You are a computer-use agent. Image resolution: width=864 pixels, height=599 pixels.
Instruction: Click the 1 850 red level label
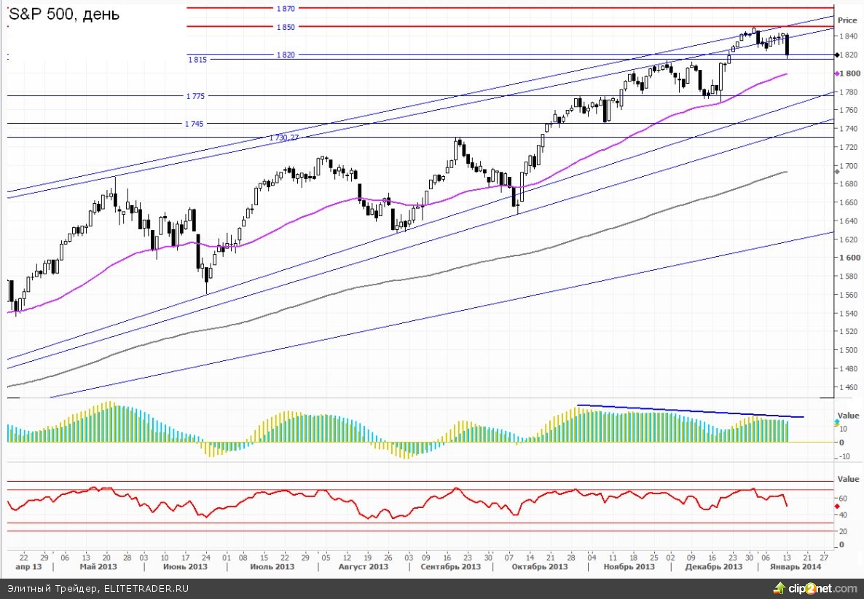[286, 27]
